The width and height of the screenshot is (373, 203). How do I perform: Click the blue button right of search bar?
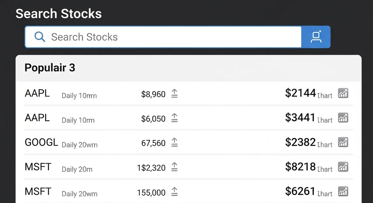point(316,37)
